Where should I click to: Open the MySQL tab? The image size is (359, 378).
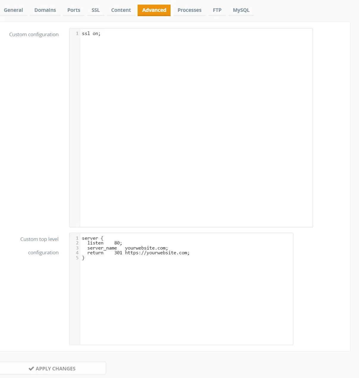click(x=241, y=10)
